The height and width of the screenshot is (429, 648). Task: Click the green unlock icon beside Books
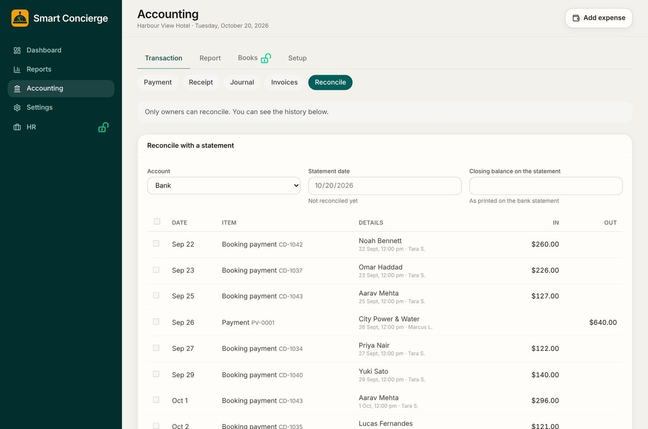pyautogui.click(x=266, y=58)
